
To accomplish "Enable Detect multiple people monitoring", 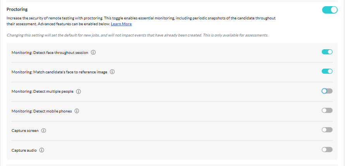I will tap(327, 91).
